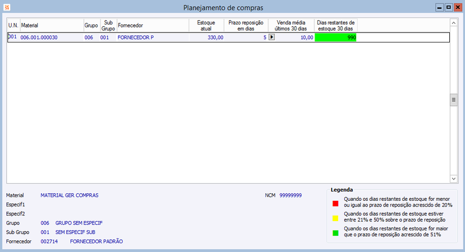
Task: Click the red legend color square
Action: pyautogui.click(x=335, y=204)
